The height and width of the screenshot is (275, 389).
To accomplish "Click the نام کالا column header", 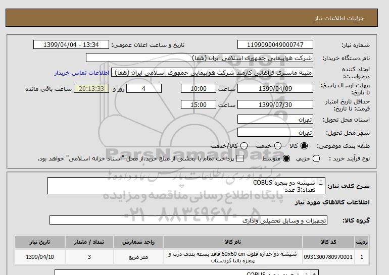I will click(233, 242).
